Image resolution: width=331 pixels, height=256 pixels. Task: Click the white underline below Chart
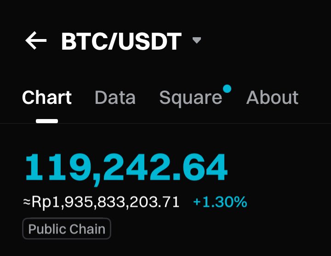click(x=47, y=121)
